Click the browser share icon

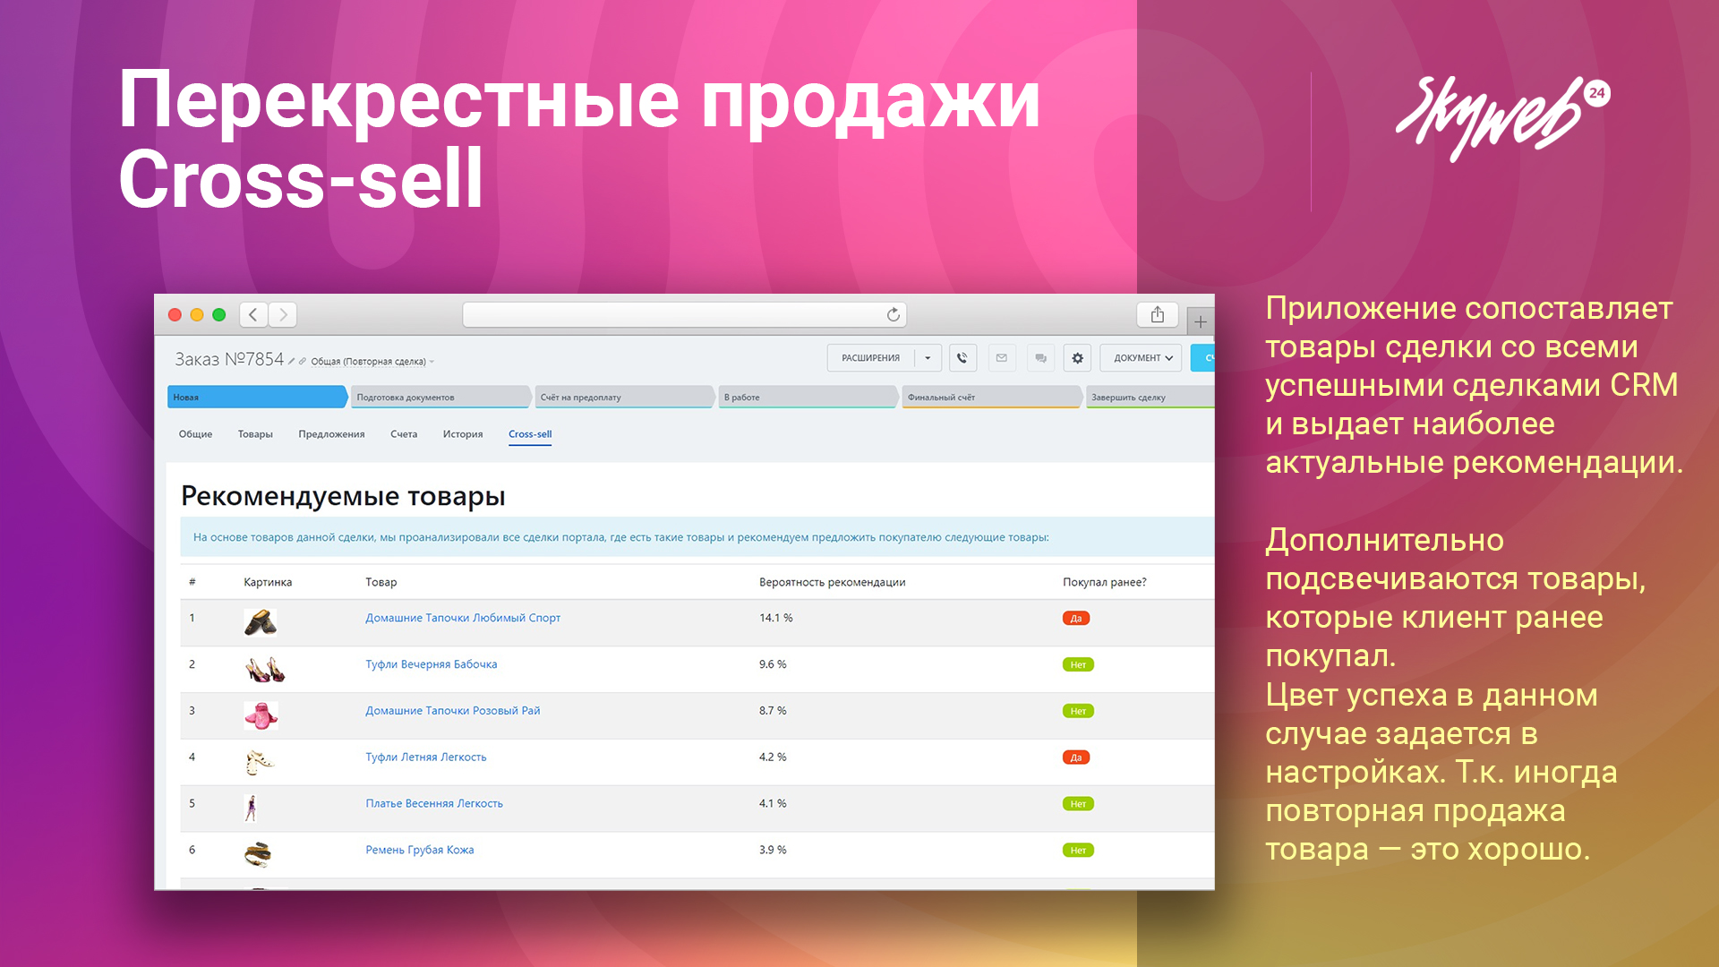pyautogui.click(x=1157, y=315)
